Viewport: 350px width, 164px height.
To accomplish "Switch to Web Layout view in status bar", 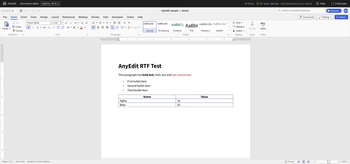I will coord(308,162).
